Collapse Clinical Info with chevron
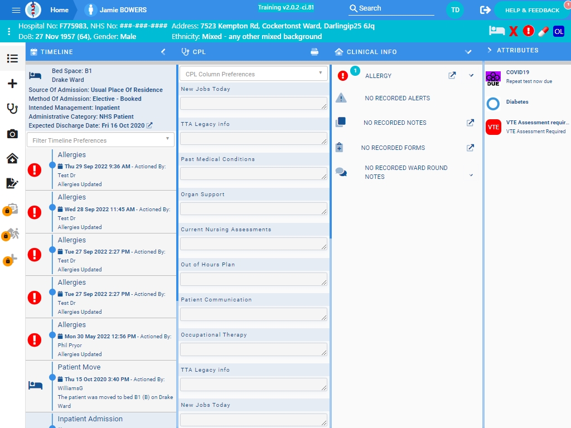Screen dimensions: 571x428 click(468, 52)
